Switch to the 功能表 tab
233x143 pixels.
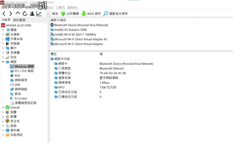[6, 20]
